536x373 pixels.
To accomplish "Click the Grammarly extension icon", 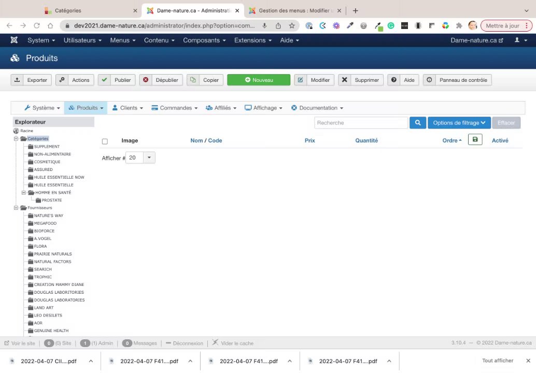I will click(391, 25).
